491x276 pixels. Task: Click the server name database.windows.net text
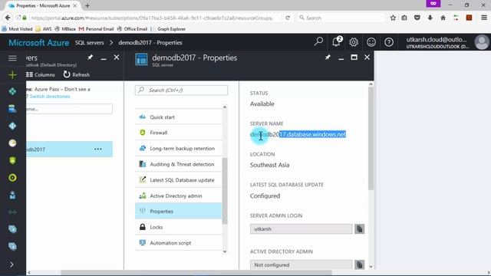click(x=298, y=134)
